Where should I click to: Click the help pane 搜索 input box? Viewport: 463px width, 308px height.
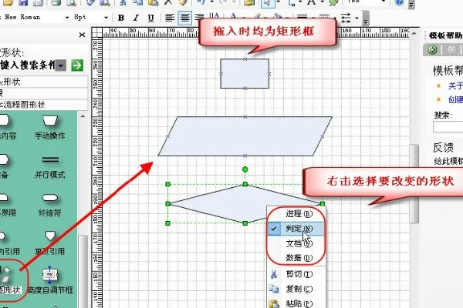(448, 127)
